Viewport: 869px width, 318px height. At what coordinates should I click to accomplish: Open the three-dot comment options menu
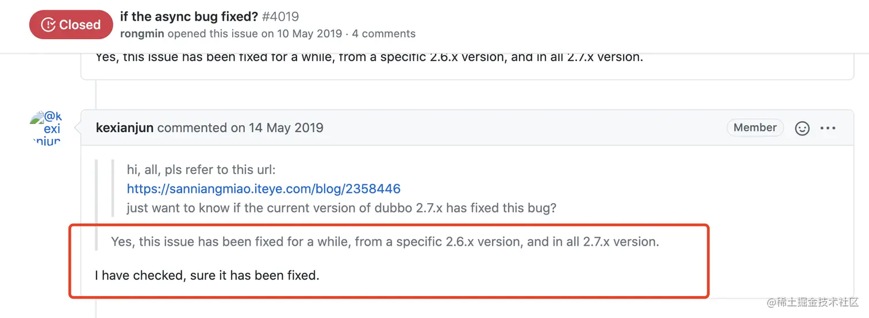828,128
